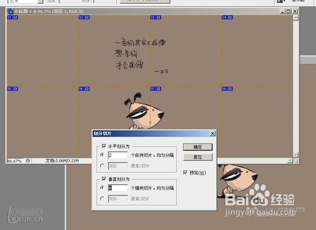This screenshot has height=230, width=316.
Task: Close the 划分切片 dialog
Action: (212, 133)
